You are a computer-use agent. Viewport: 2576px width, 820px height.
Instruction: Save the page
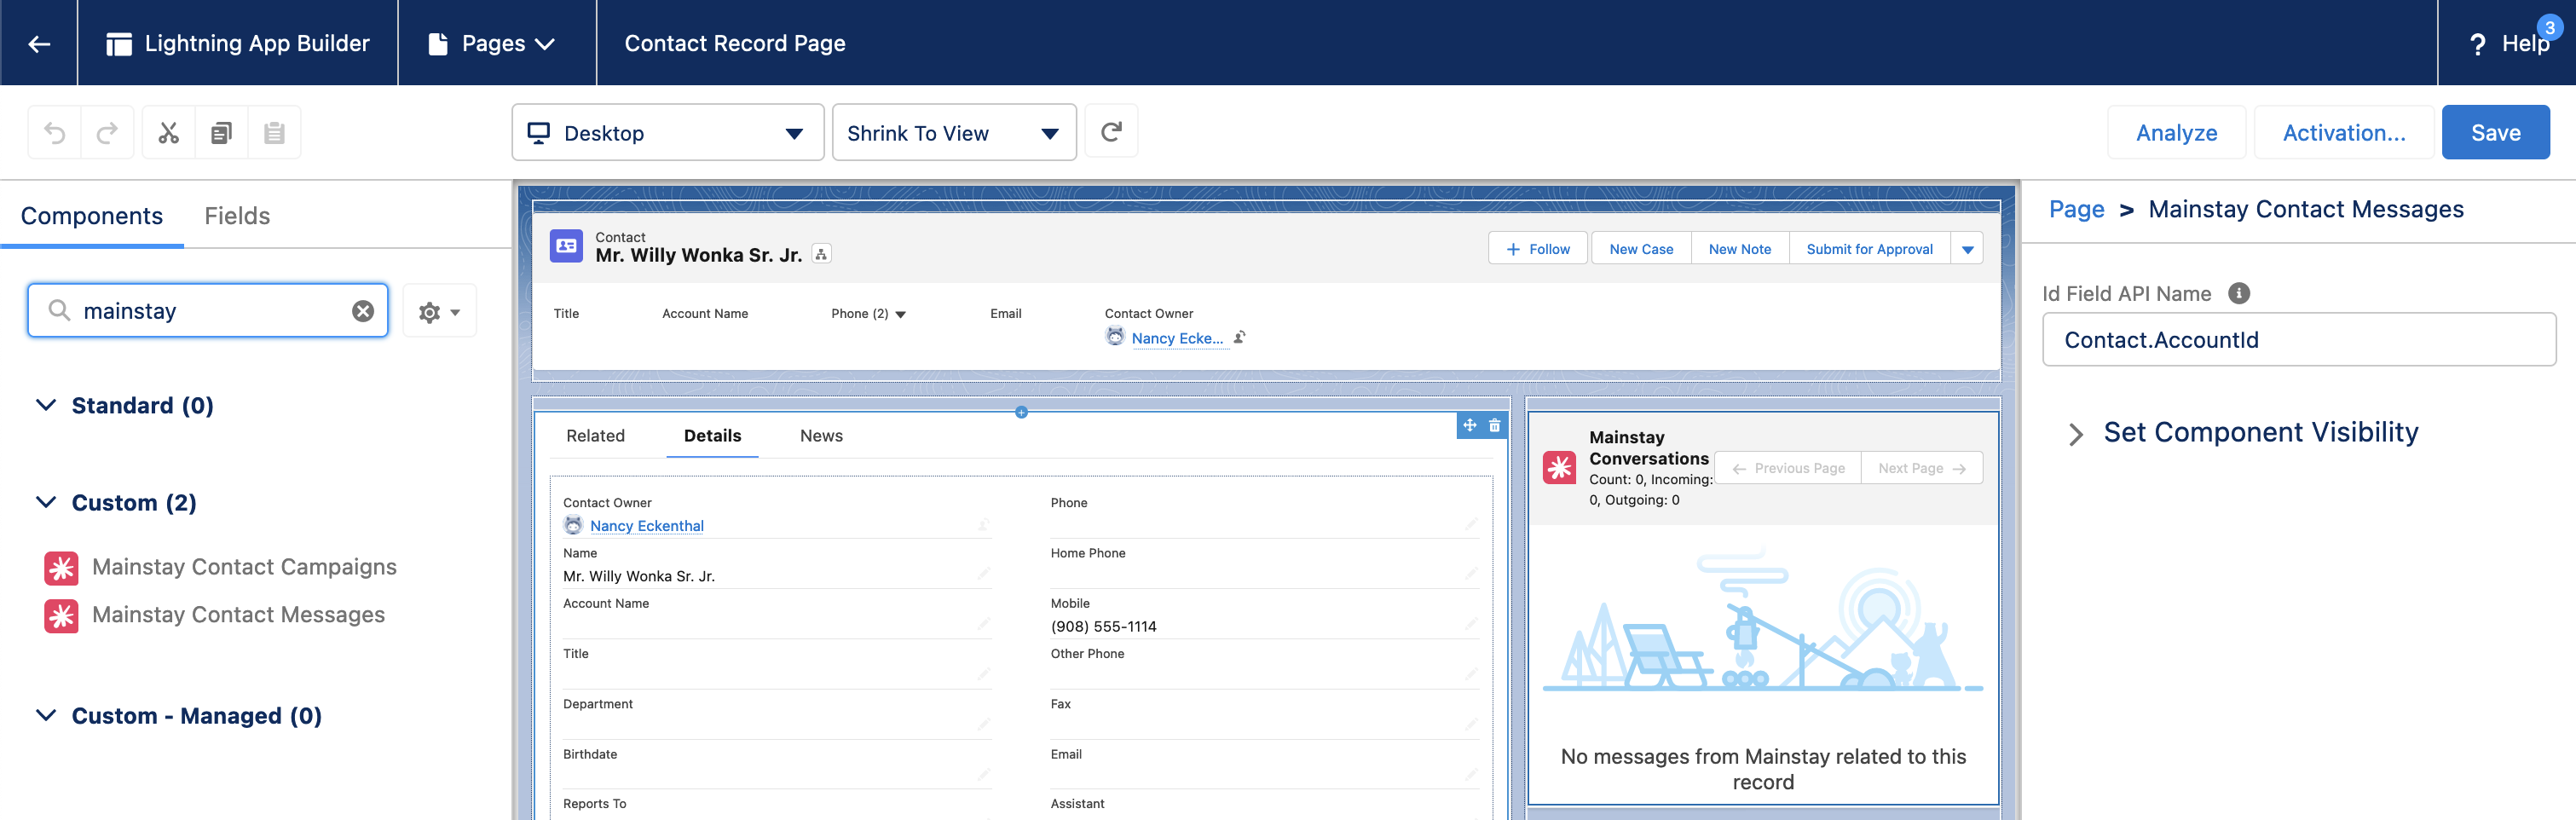(x=2495, y=132)
